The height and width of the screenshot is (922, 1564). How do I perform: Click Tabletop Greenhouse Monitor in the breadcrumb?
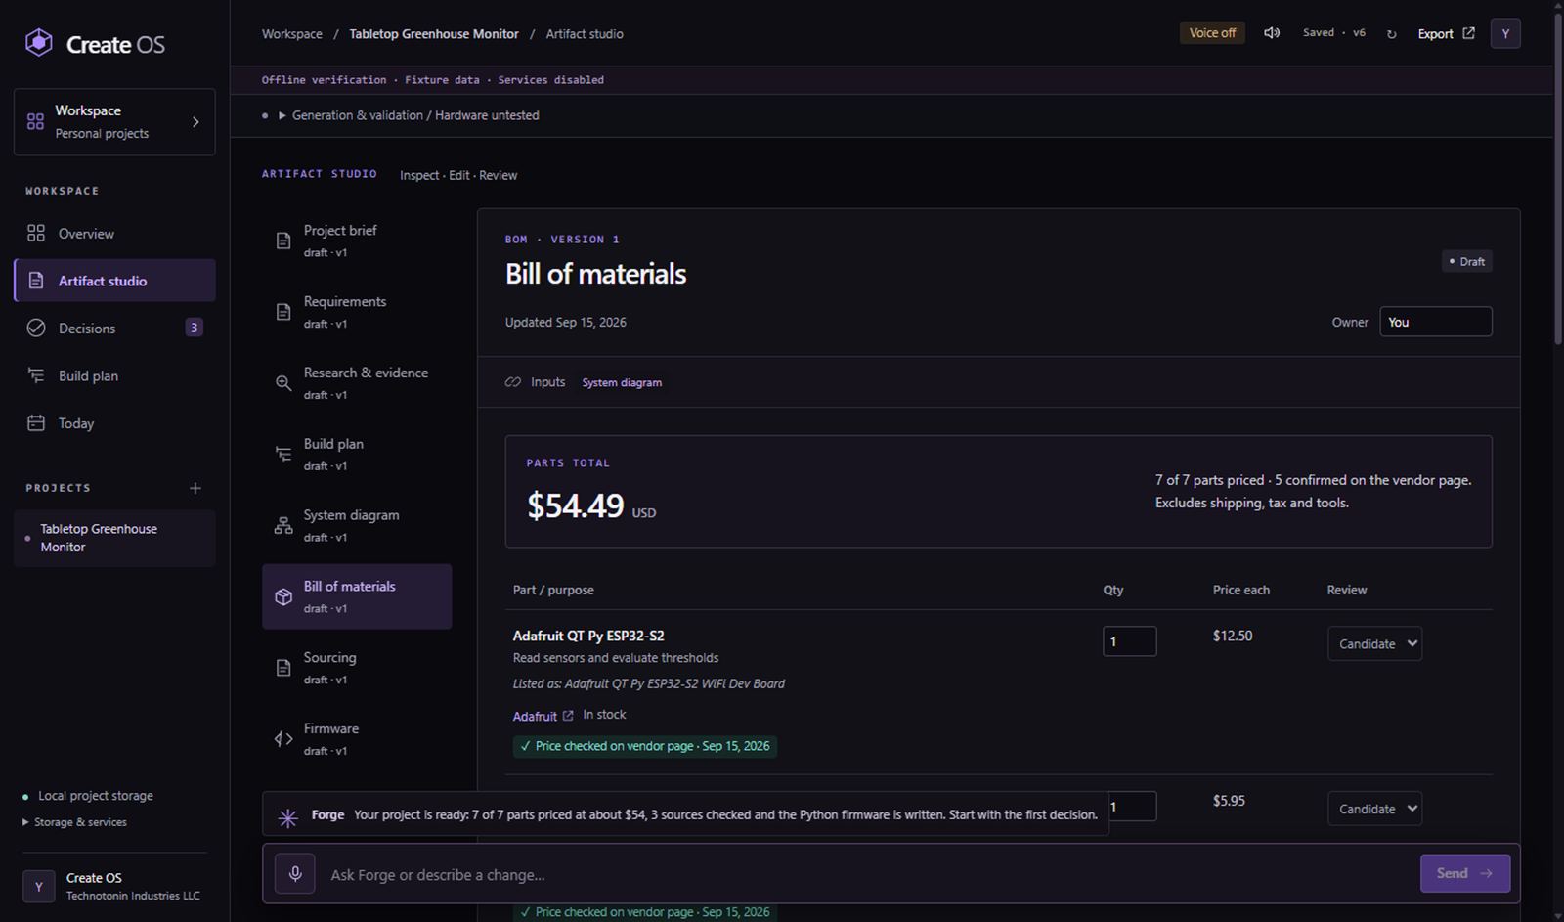434,33
